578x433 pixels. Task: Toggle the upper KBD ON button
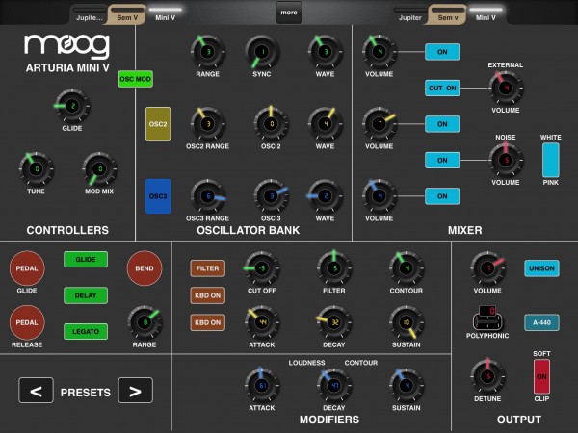click(208, 295)
